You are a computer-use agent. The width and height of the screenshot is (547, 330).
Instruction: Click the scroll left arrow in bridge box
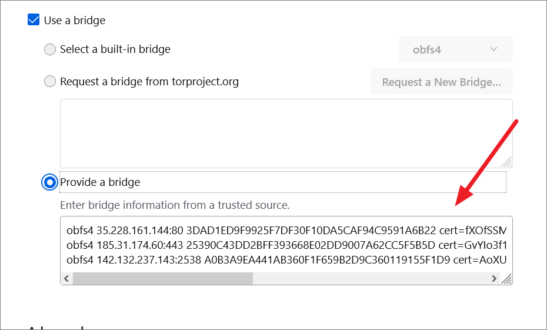coord(66,279)
